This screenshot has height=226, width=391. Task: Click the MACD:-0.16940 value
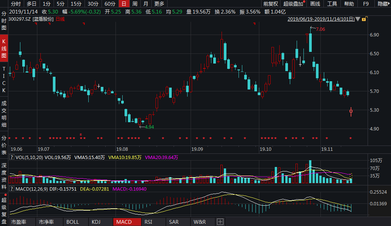coord(129,189)
